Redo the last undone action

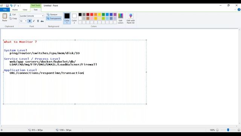[15, 6]
